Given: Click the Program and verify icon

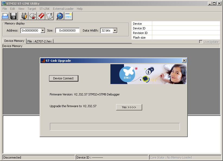Looking at the screenshot, I should click(x=49, y=16).
